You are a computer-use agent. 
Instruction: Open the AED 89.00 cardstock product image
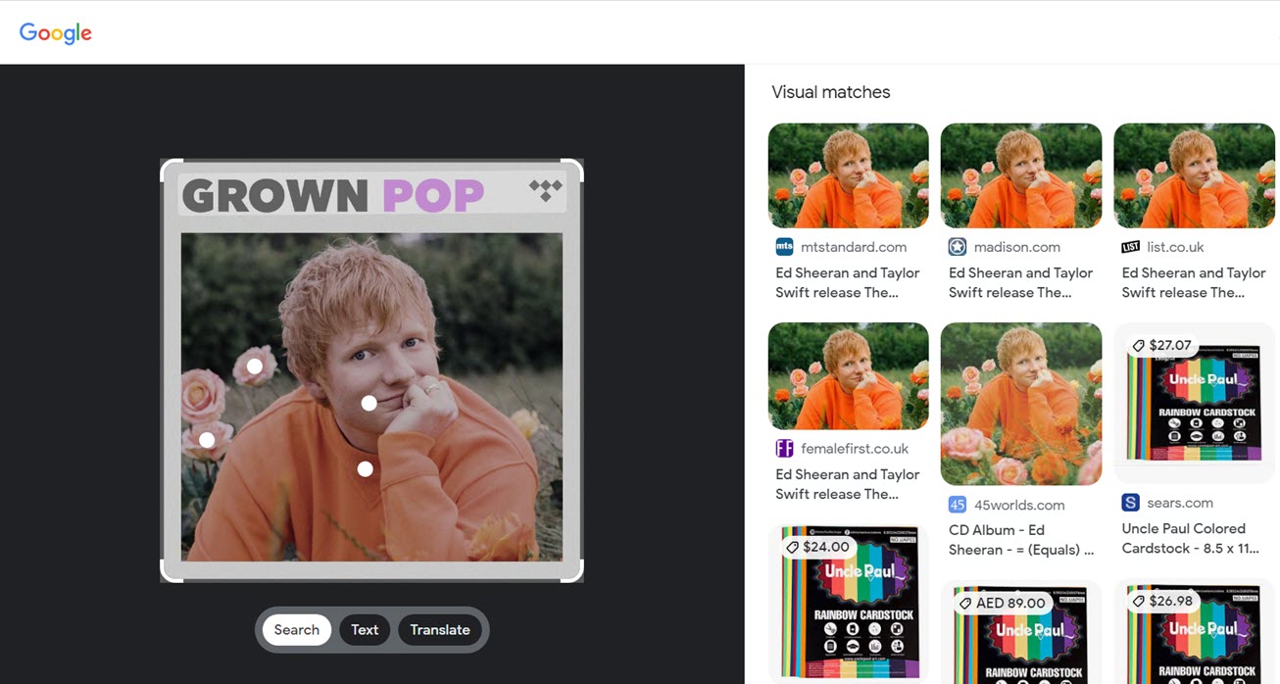pyautogui.click(x=1021, y=632)
